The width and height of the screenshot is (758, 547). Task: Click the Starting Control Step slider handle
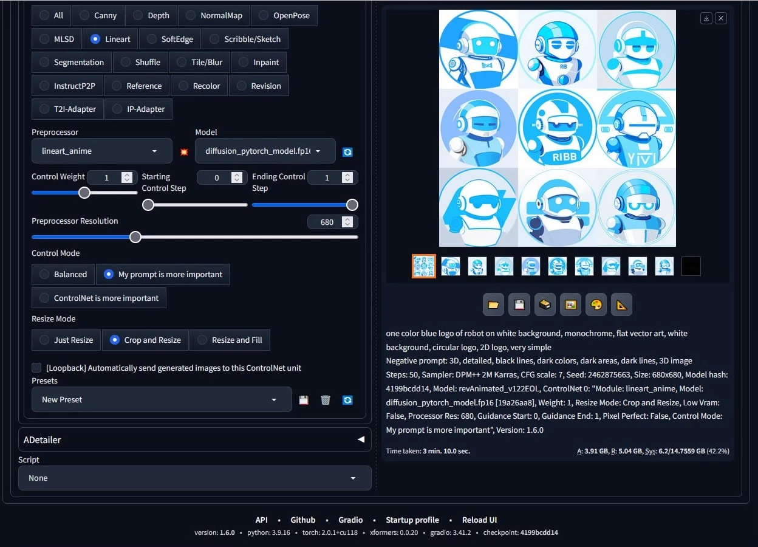148,205
